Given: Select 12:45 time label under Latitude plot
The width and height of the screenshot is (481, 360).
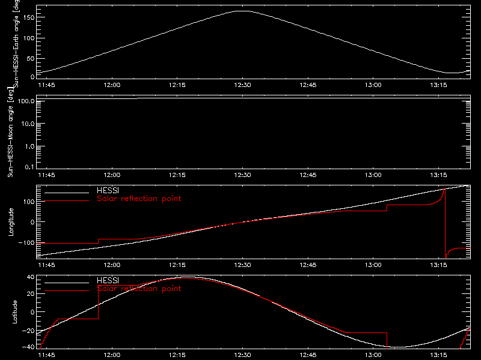Looking at the screenshot, I should pyautogui.click(x=308, y=355).
